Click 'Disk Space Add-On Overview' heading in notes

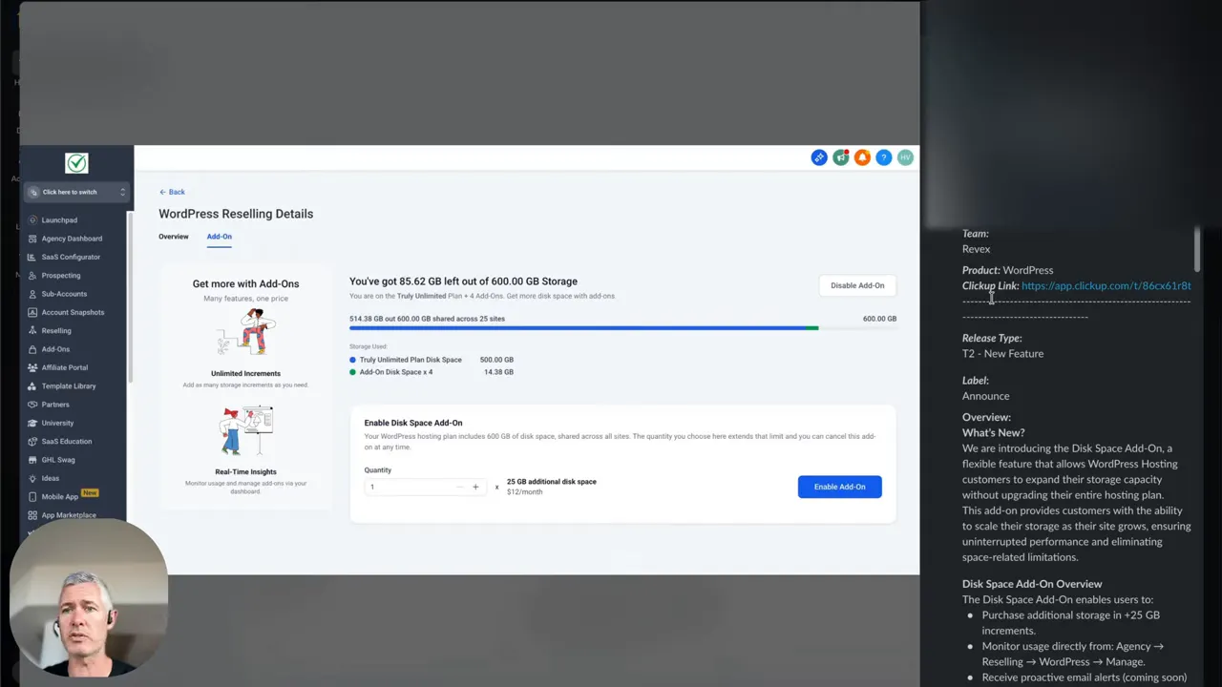coord(1032,584)
